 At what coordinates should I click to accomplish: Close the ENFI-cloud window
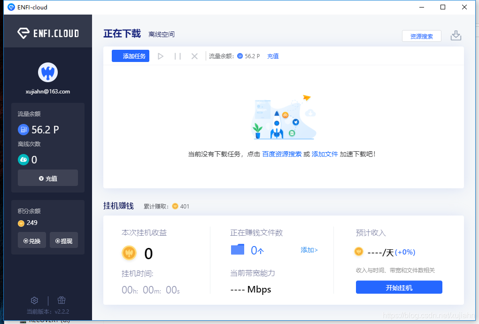tap(464, 7)
